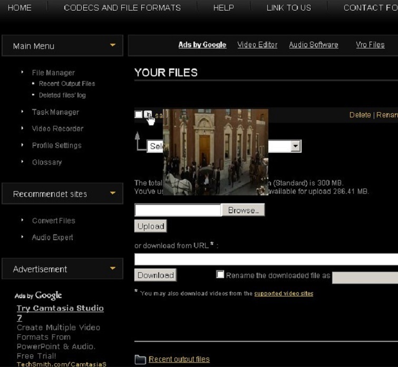398x367 pixels.
Task: Tick the file selection checkbox in Your Files
Action: coord(138,114)
